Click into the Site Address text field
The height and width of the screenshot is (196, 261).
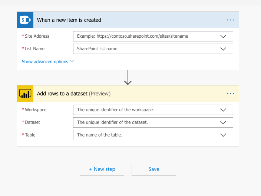tap(145, 36)
